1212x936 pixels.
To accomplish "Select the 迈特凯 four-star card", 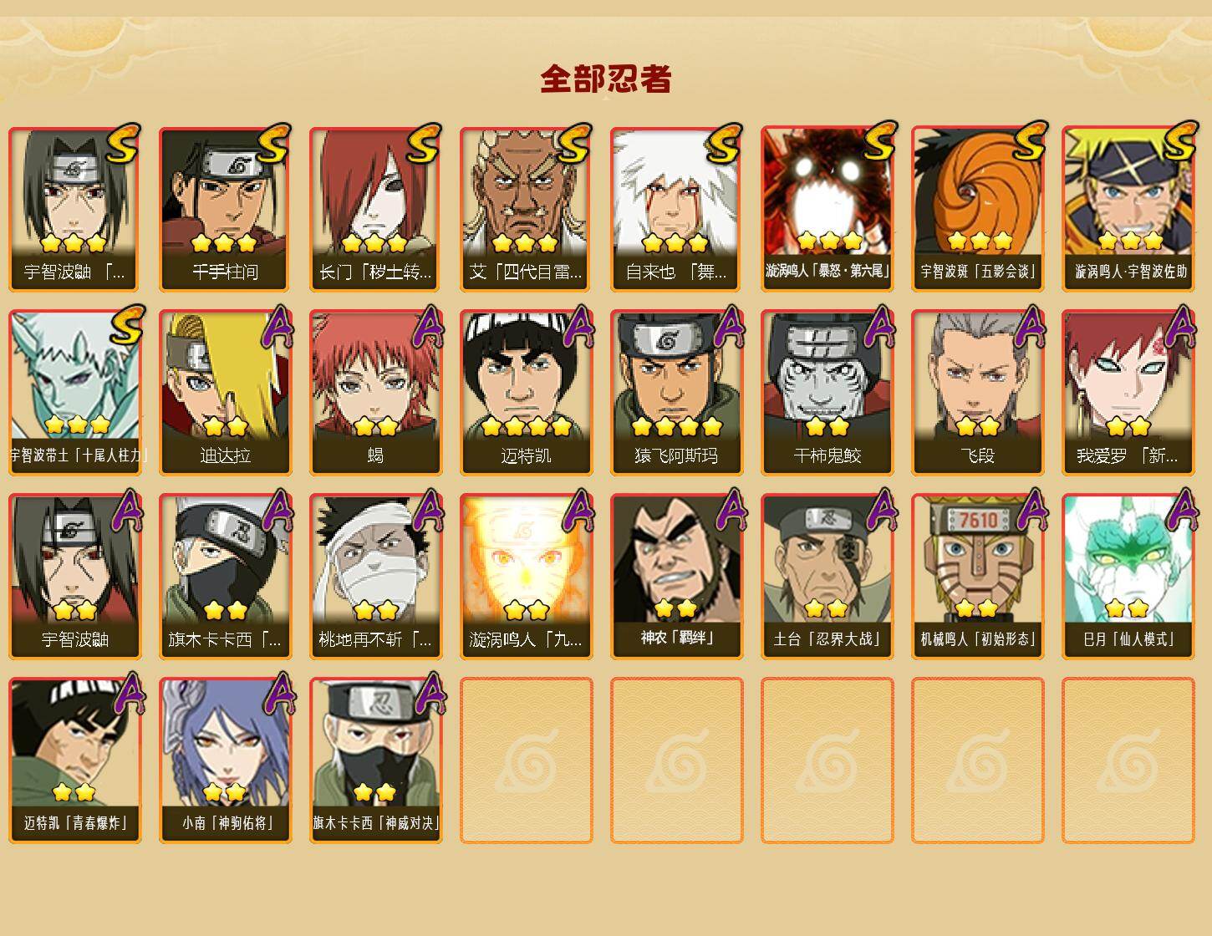I will [527, 393].
